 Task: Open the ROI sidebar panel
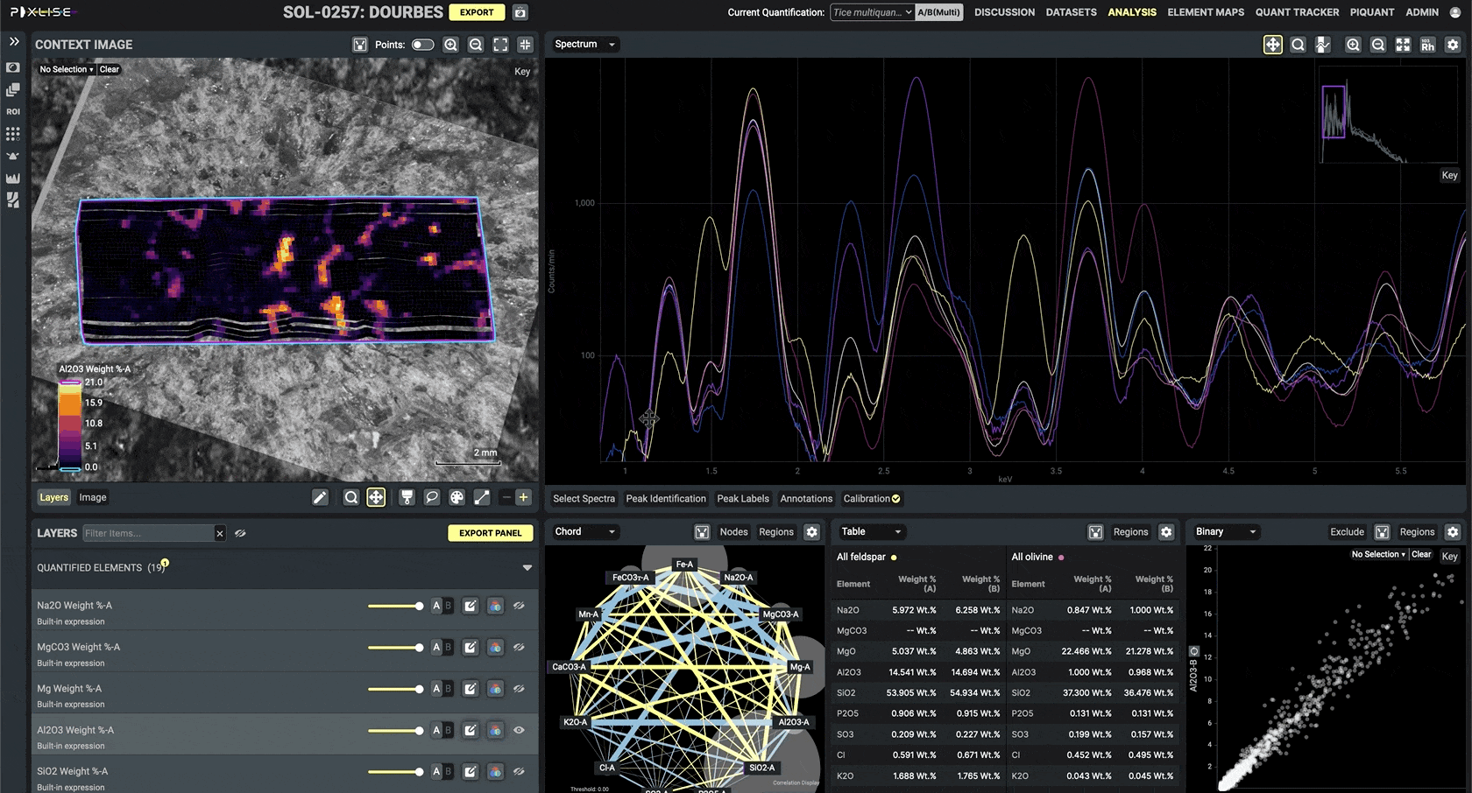[x=13, y=112]
